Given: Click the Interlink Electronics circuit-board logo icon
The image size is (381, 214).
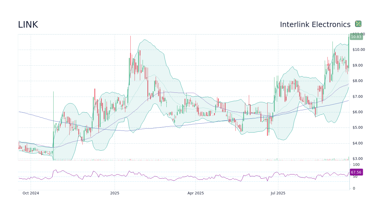Looking at the screenshot, I should click(x=358, y=24).
